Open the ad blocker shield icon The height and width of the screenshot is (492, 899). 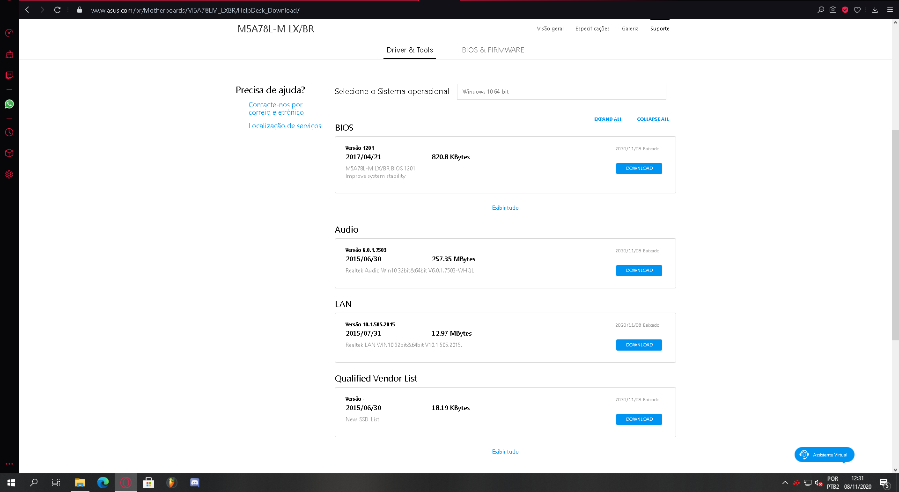(845, 10)
